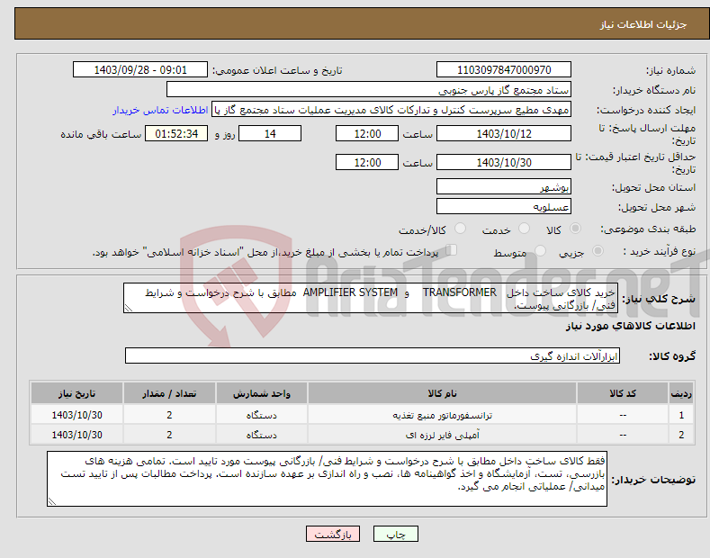The height and width of the screenshot is (558, 710).
Task: Click the general description text area
Action: tap(371, 298)
